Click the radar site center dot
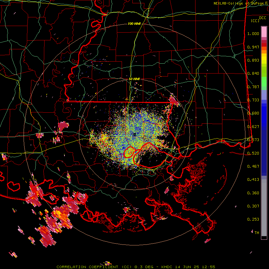269x269 pixels. coord(135,134)
